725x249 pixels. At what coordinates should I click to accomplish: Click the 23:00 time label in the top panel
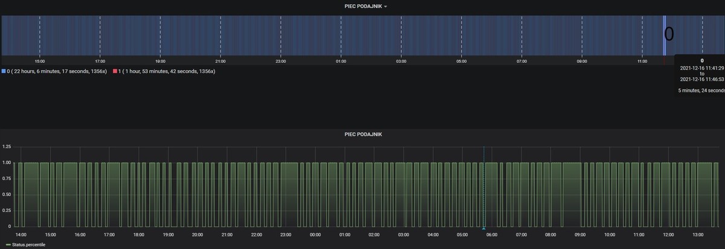point(281,61)
